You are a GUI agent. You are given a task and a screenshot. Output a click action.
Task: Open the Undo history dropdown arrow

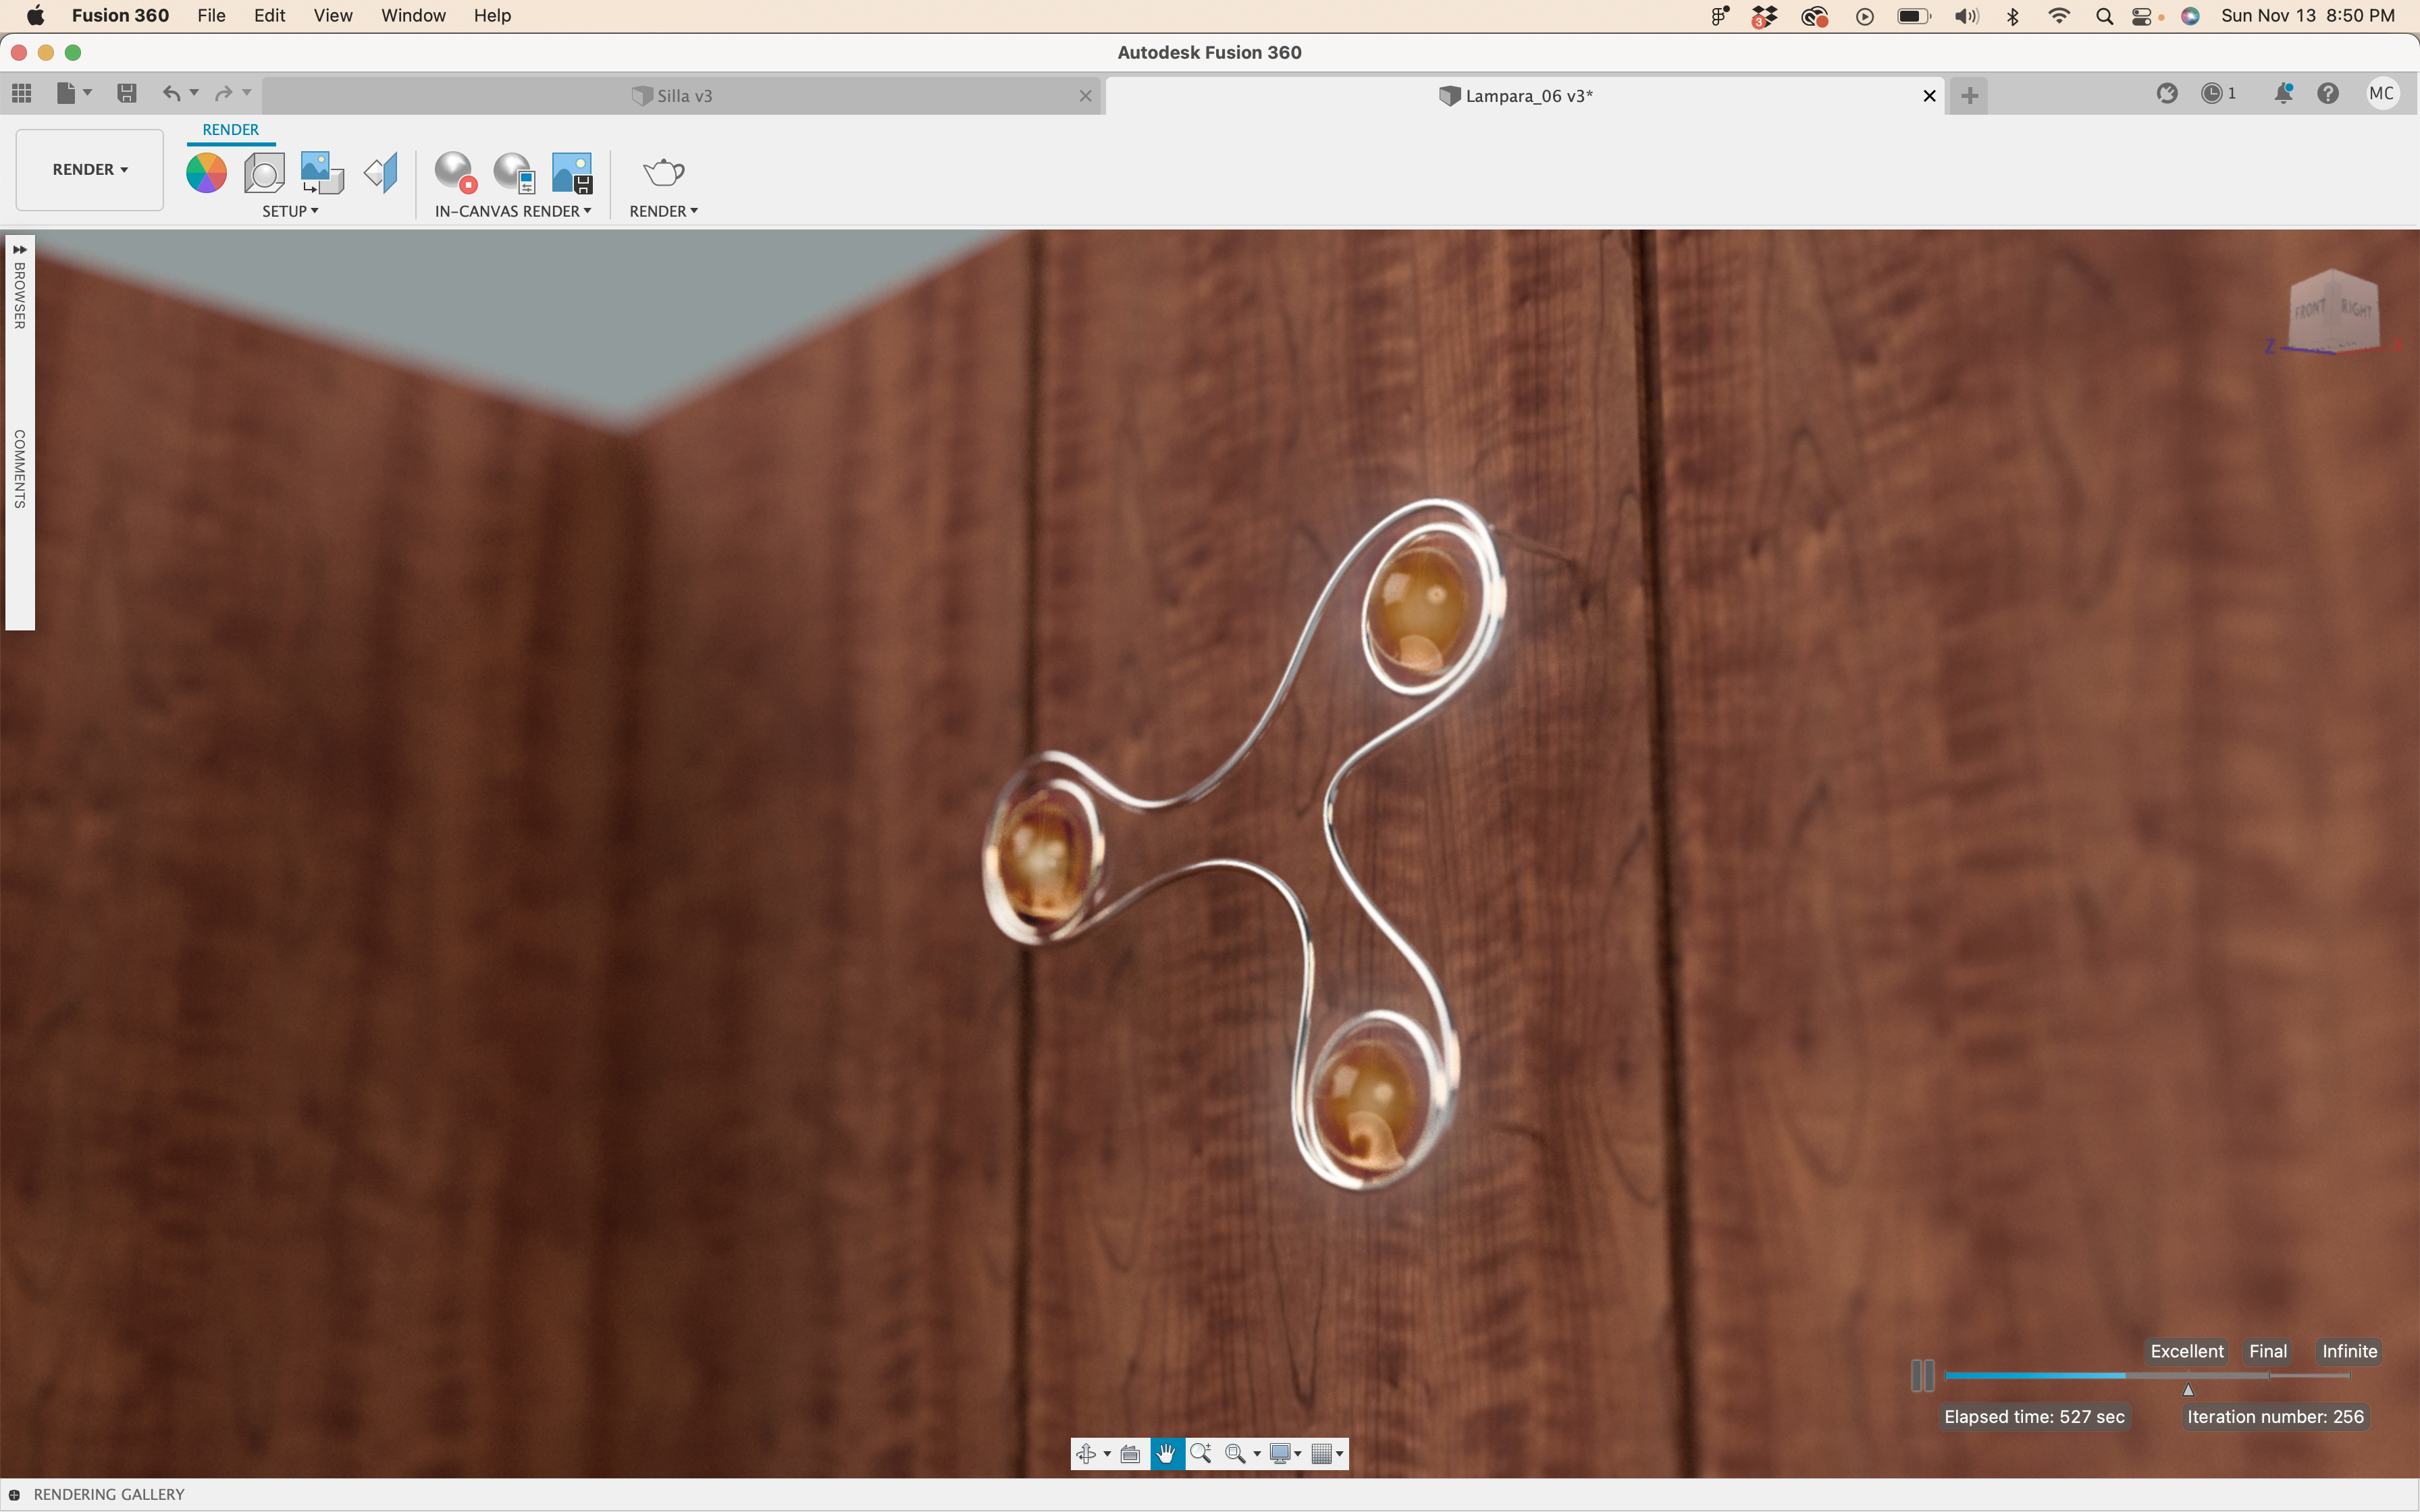(194, 93)
